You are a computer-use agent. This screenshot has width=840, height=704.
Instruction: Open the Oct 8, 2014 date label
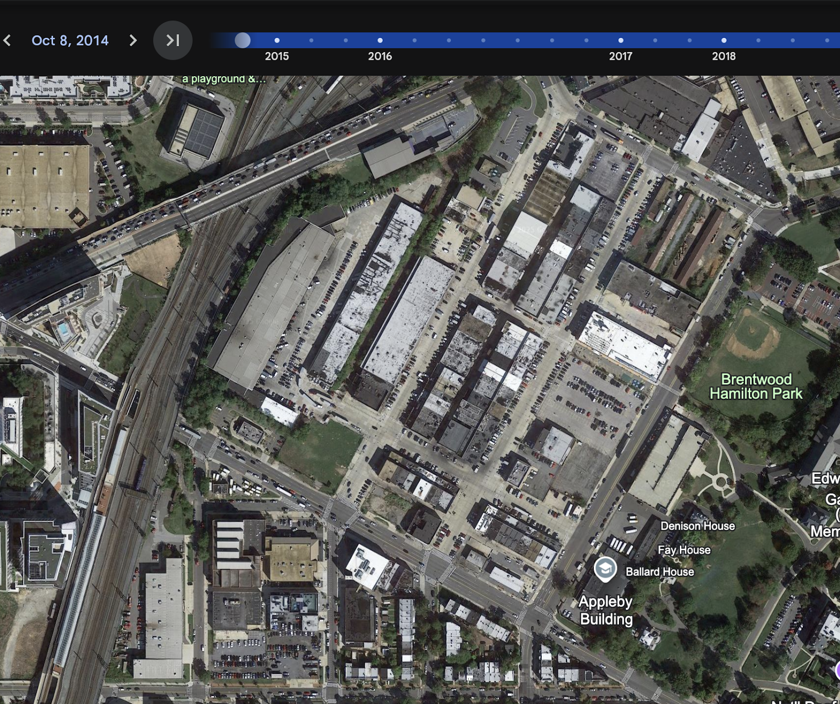click(x=71, y=40)
